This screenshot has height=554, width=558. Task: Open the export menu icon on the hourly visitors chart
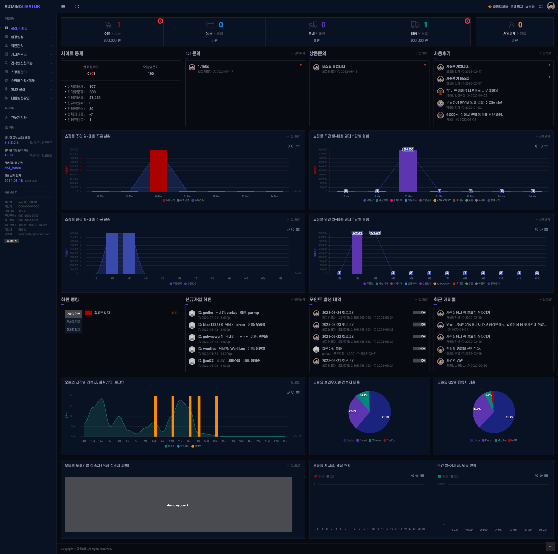[x=297, y=392]
